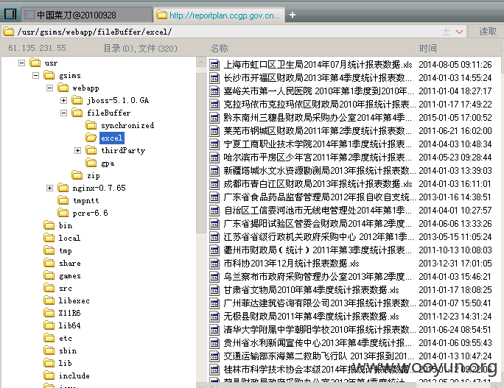The image size is (504, 388).
Task: Click the libexec folder icon
Action: [49, 300]
